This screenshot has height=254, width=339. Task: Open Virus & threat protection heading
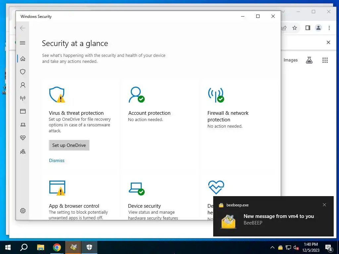point(76,113)
